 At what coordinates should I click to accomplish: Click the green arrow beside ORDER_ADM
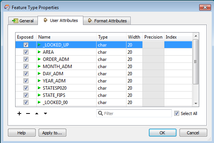[39, 59]
